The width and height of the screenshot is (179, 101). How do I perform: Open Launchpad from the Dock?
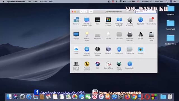pyautogui.click(x=22, y=97)
